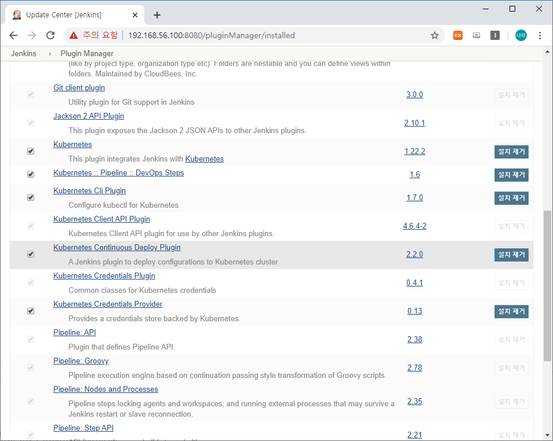
Task: Open the Kubernetes plugin title link
Action: [x=72, y=145]
